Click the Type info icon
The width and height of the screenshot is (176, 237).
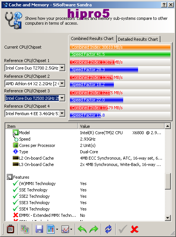pyautogui.click(x=16, y=151)
